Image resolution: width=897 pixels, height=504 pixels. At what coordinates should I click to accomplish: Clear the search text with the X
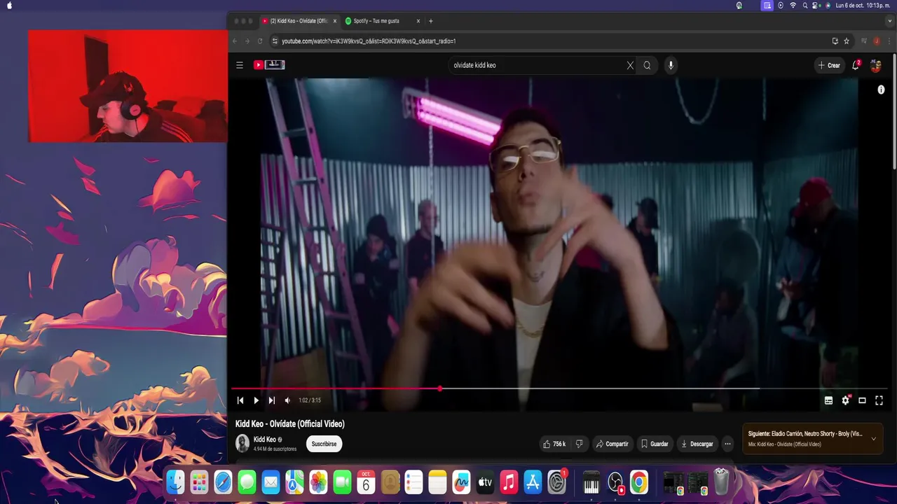630,65
